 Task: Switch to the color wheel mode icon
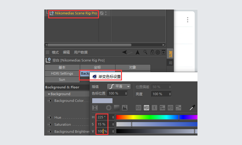coord(109,108)
